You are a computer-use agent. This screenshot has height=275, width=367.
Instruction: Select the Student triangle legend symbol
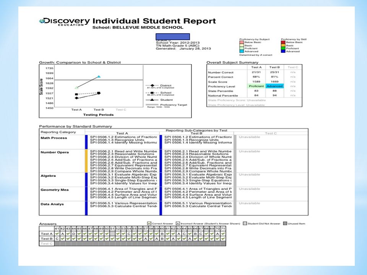[153, 100]
